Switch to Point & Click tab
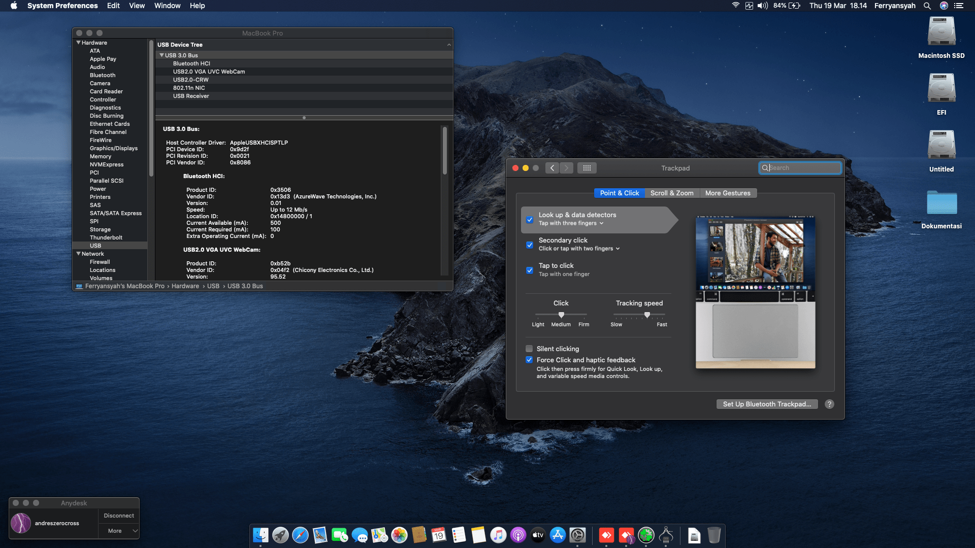Image resolution: width=975 pixels, height=548 pixels. 620,193
